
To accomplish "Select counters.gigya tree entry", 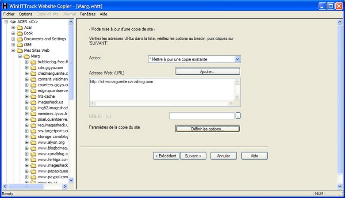I will [53, 85].
